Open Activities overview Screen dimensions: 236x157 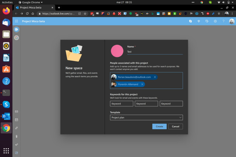click(7, 2)
